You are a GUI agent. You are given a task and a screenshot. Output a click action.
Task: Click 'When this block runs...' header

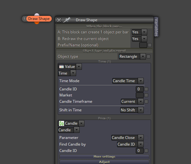pos(104,26)
